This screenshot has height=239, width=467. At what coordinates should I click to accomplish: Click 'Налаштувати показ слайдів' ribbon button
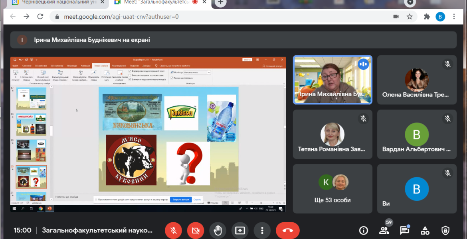[x=80, y=76]
